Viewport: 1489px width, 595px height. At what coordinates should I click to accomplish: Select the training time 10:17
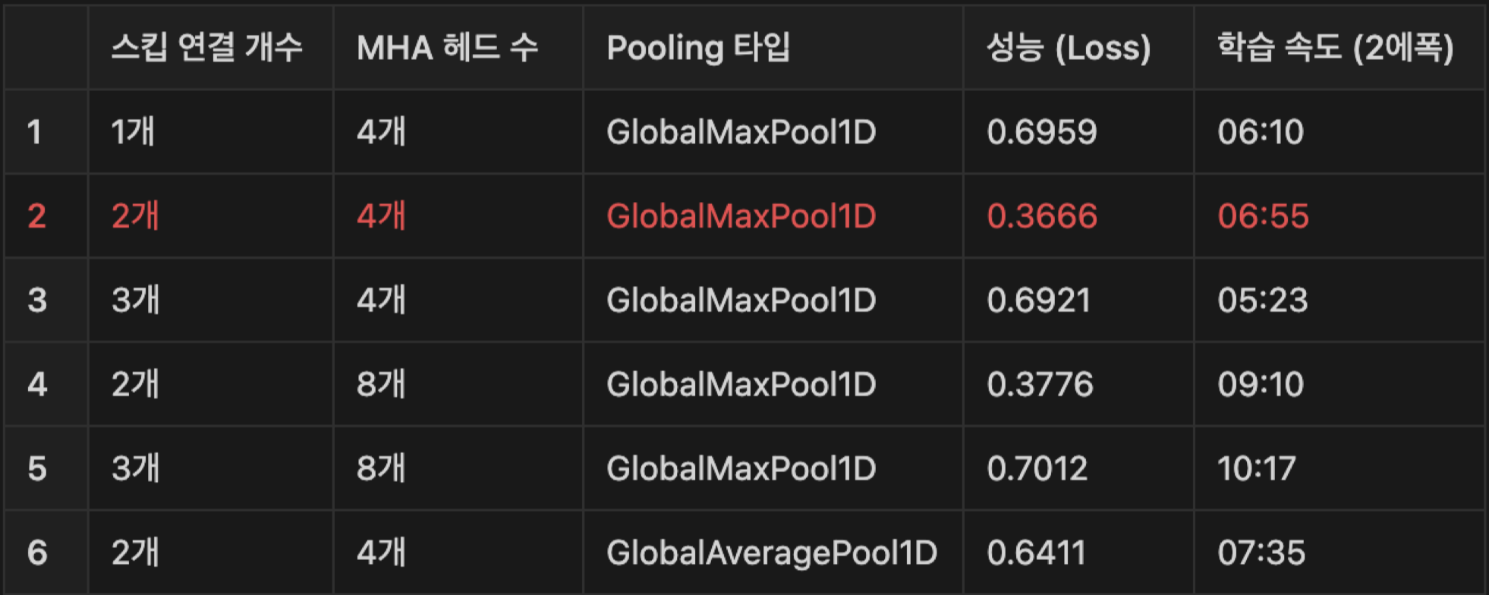tap(1257, 468)
